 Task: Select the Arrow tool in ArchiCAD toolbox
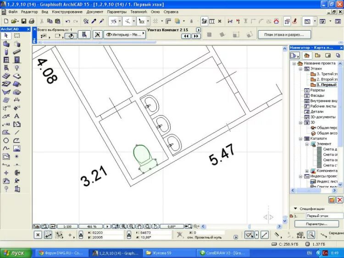coord(6,35)
